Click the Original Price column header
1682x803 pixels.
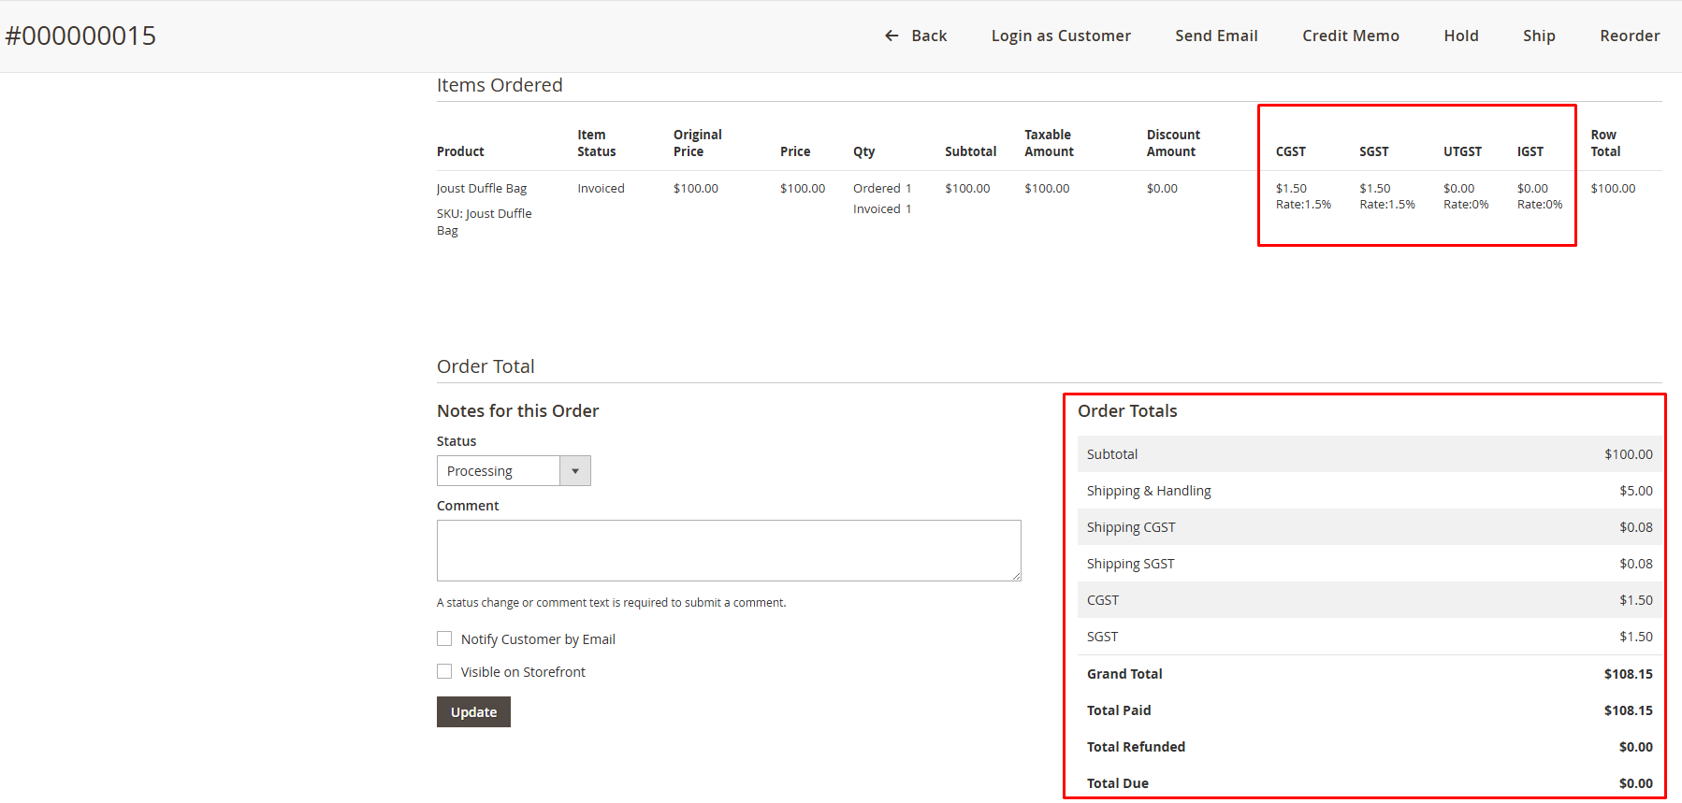pos(698,143)
